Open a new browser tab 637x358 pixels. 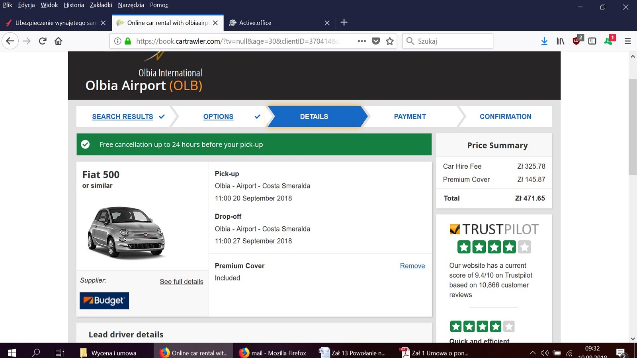(x=344, y=23)
